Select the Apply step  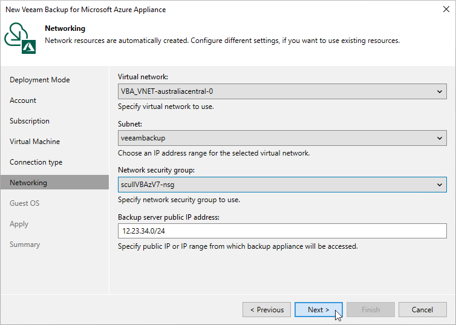tap(19, 224)
